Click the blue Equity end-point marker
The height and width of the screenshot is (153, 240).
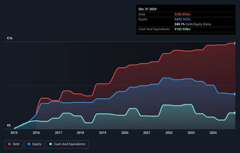pyautogui.click(x=235, y=94)
